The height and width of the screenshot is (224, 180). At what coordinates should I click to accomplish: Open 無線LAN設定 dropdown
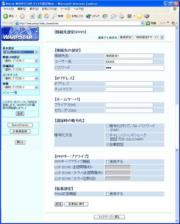pos(21,61)
